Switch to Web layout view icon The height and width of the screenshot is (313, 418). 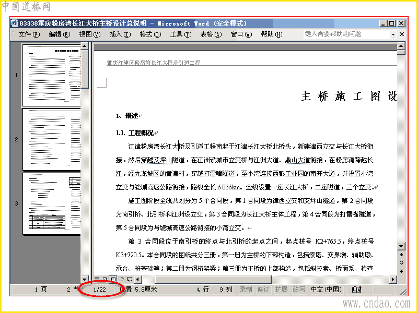click(x=105, y=279)
